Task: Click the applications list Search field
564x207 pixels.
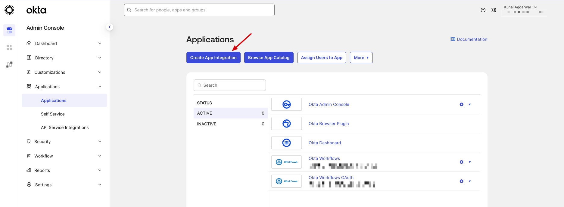Action: click(230, 85)
